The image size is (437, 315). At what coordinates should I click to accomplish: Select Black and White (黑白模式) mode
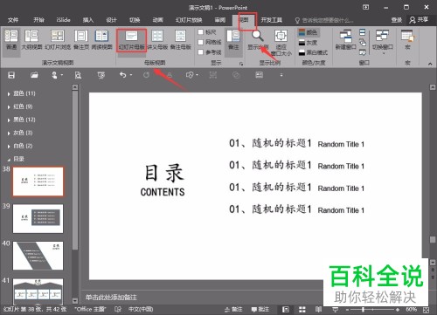pos(313,52)
